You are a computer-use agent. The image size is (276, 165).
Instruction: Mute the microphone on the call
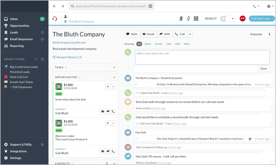pos(181,19)
